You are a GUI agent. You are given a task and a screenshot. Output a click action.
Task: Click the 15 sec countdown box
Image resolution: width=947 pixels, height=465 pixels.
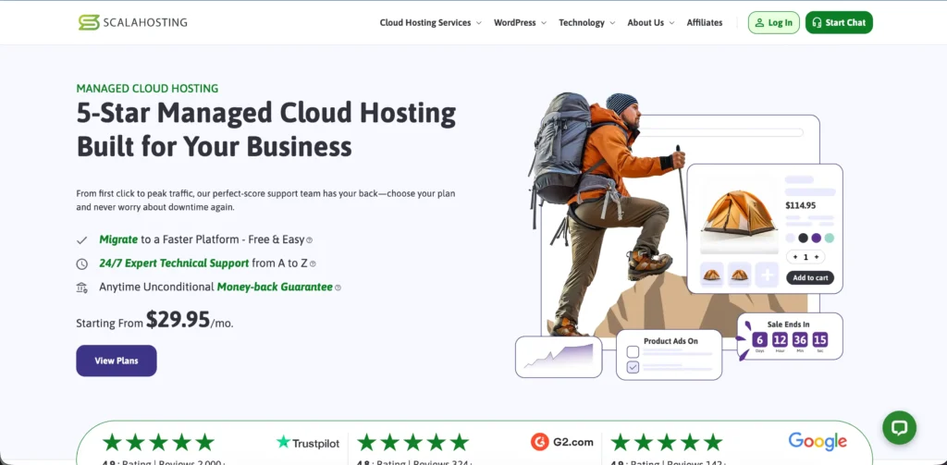click(819, 339)
